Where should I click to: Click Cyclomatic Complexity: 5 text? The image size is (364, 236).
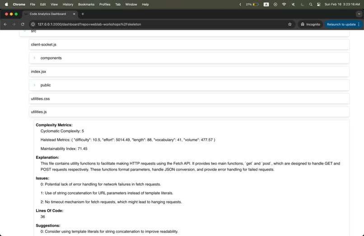click(x=62, y=131)
